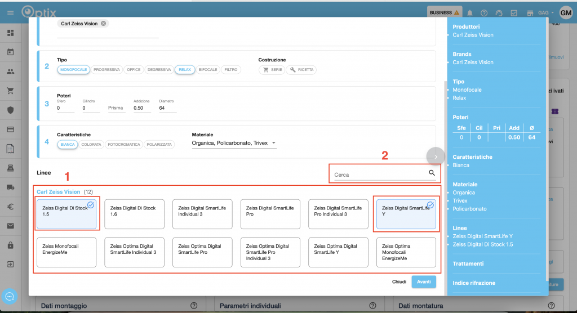Click the euro currency icon in sidebar

point(10,207)
